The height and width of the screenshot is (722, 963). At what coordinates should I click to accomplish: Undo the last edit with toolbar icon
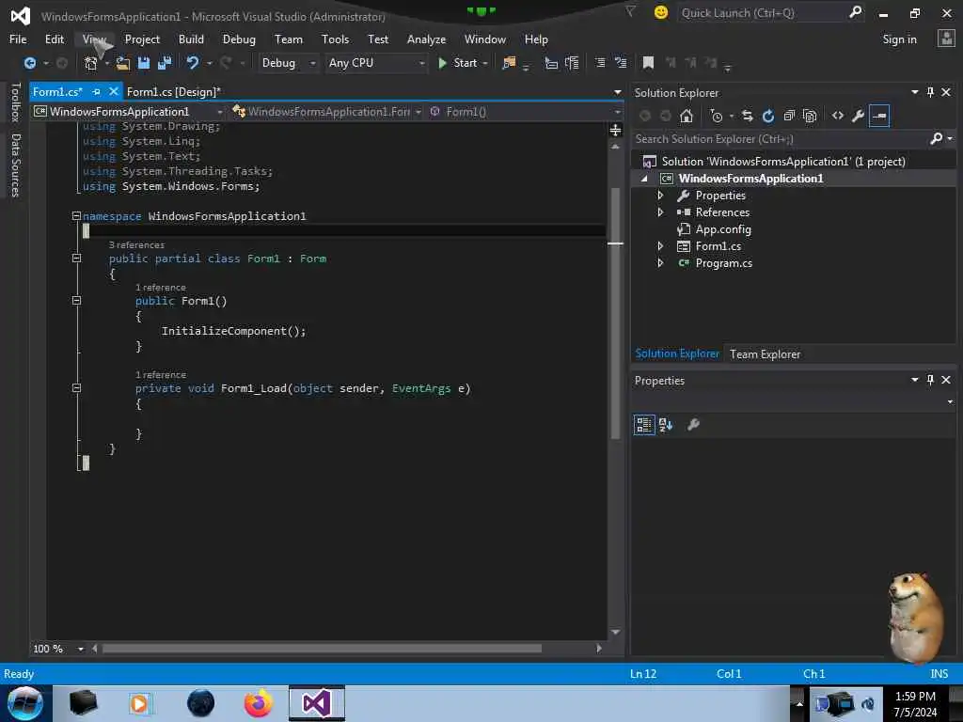coord(193,63)
